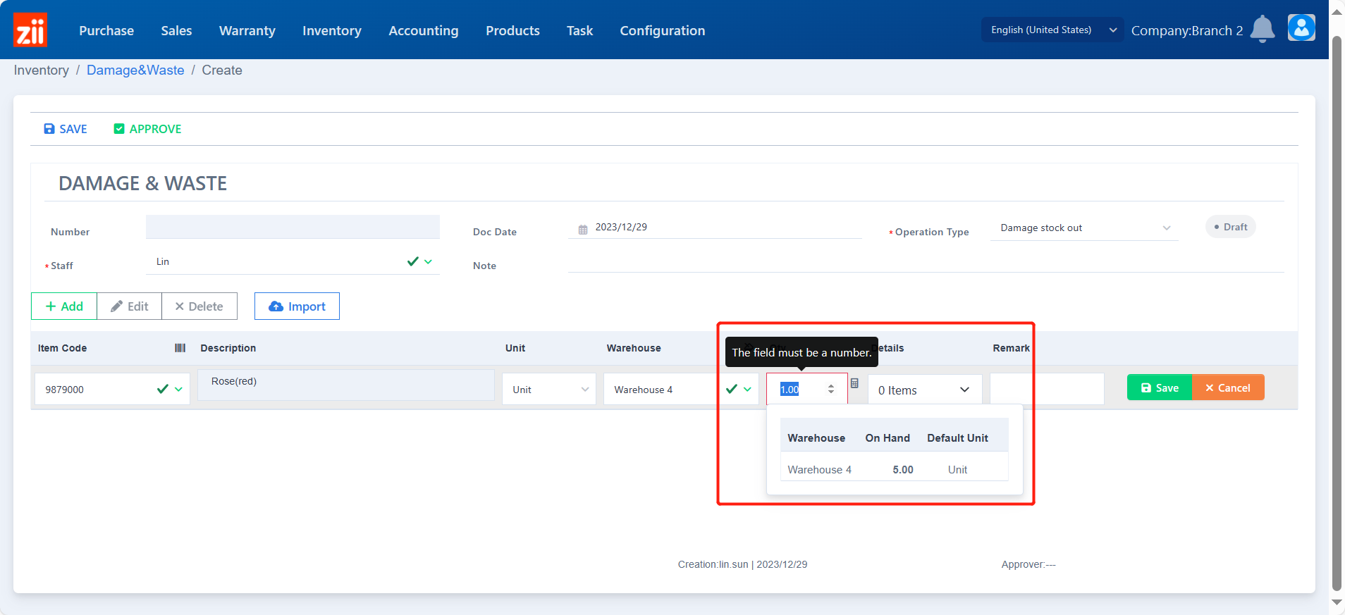1345x615 pixels.
Task: Click the Zii logo
Action: pyautogui.click(x=30, y=30)
